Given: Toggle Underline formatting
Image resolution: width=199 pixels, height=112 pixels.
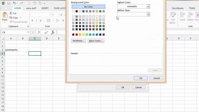Looking at the screenshot, I should (x=40, y=21).
